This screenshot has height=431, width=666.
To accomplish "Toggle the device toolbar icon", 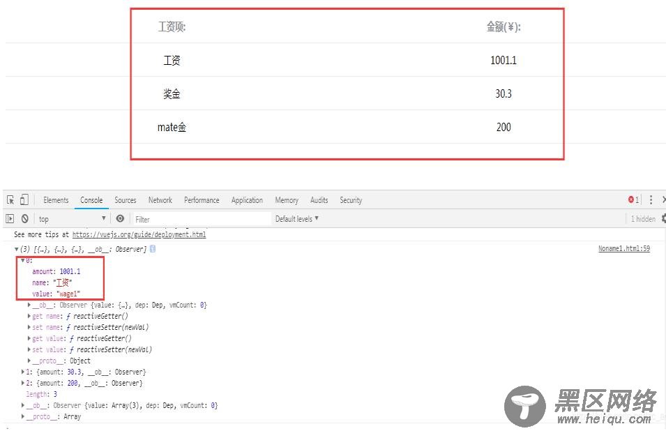I will pyautogui.click(x=24, y=199).
